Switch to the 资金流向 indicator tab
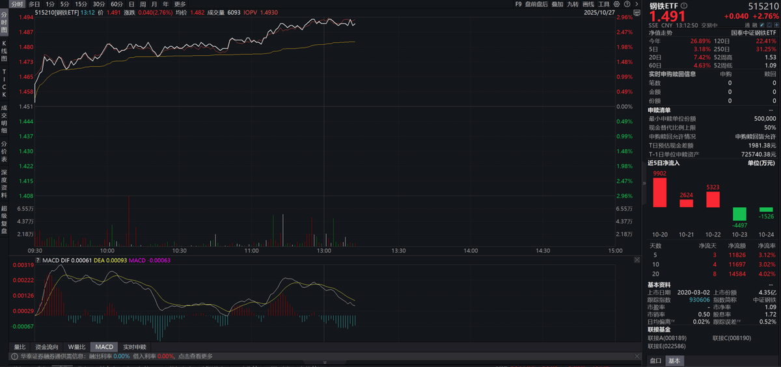Viewport: 781px width, 367px height. pos(46,347)
